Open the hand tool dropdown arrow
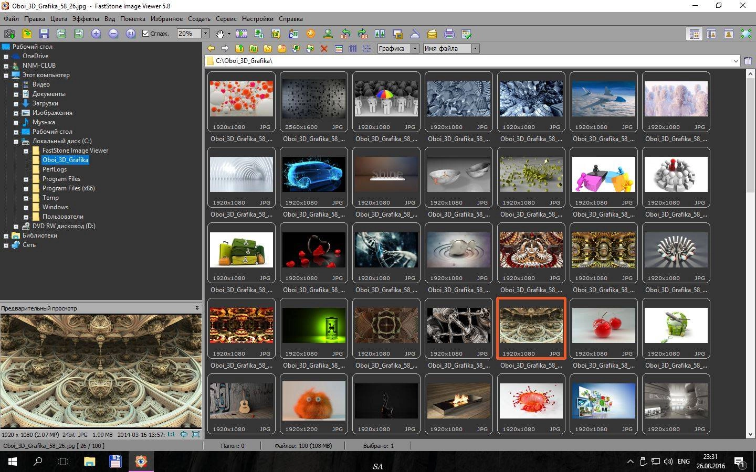756x472 pixels. tap(229, 34)
